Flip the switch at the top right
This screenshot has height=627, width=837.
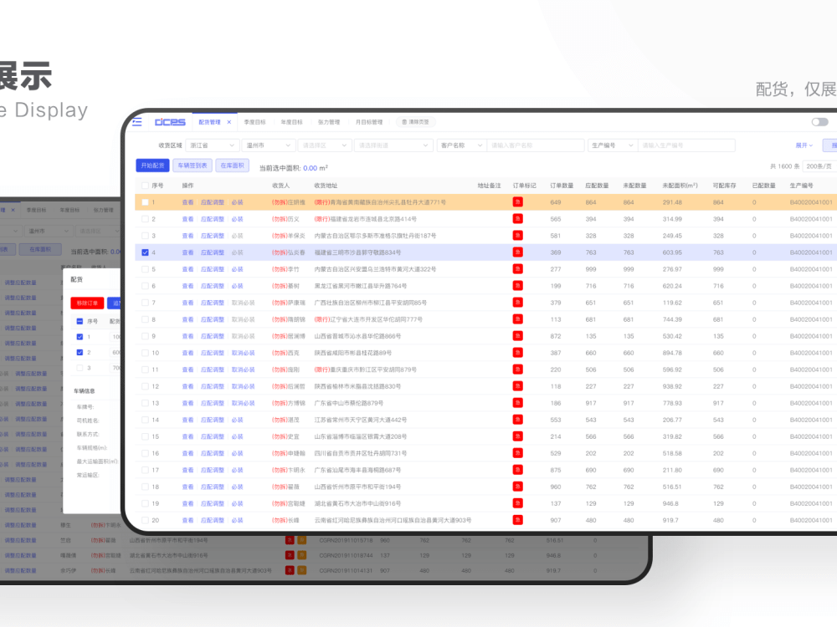(x=819, y=122)
